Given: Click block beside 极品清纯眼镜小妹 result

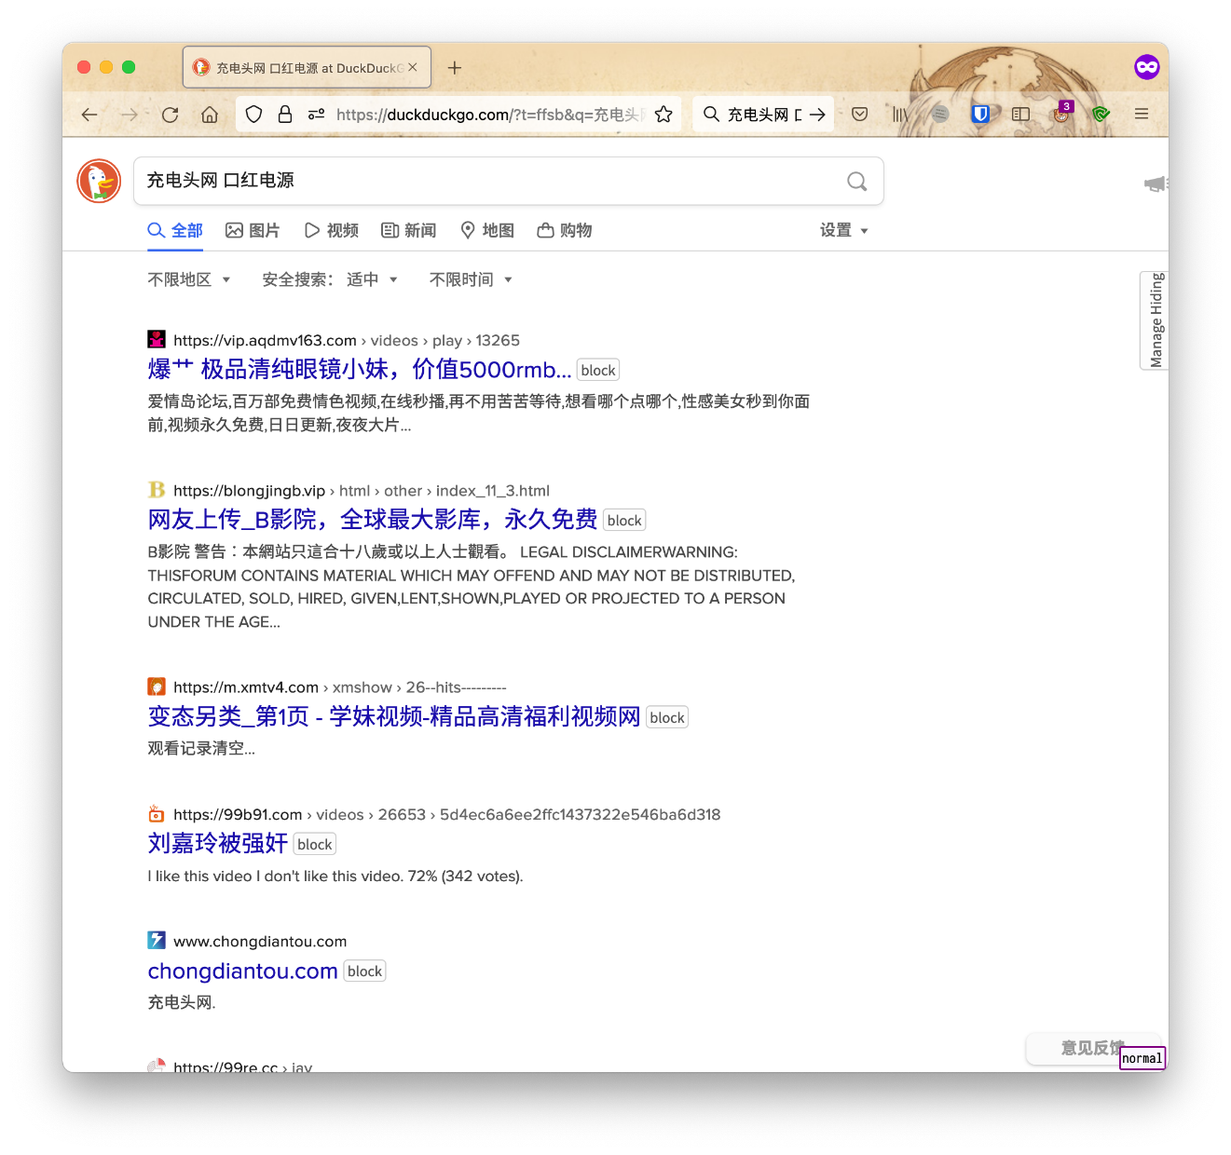Looking at the screenshot, I should pos(598,371).
